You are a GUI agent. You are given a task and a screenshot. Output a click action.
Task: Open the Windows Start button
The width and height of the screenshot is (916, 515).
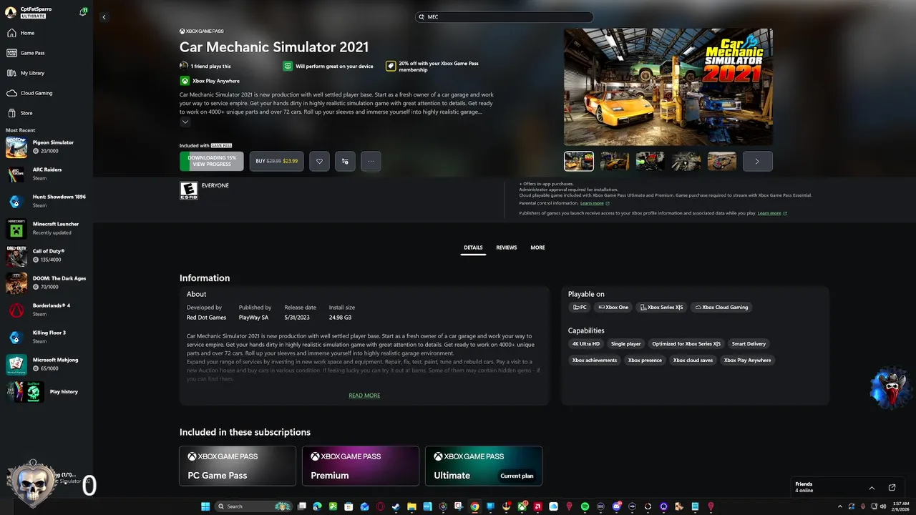pos(205,506)
